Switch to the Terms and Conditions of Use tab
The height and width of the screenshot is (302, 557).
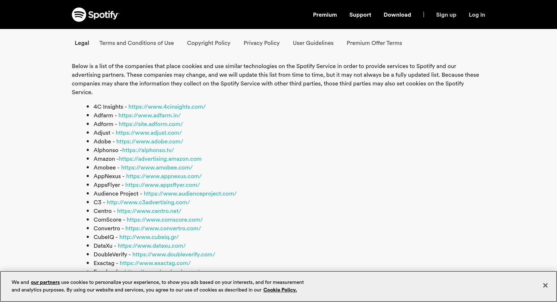[x=136, y=43]
